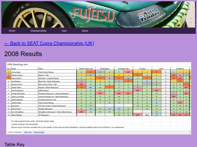The height and width of the screenshot is (147, 197).
Task: Click the Brands Hatch Indy column header
Action: click(86, 69)
